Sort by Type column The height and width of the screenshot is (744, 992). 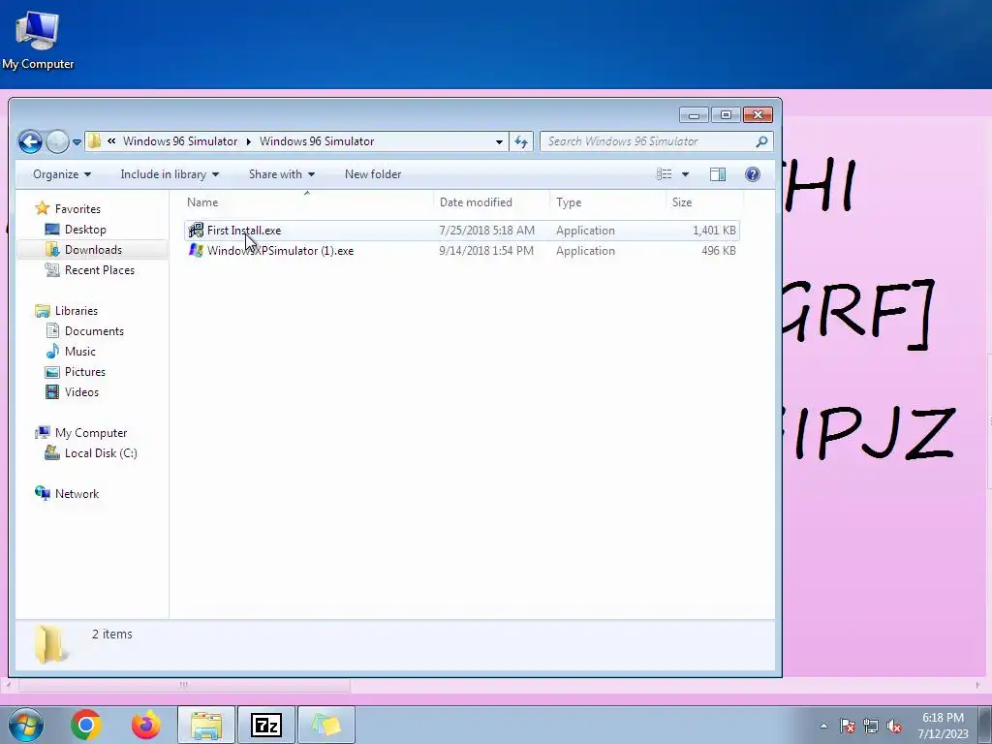(569, 202)
